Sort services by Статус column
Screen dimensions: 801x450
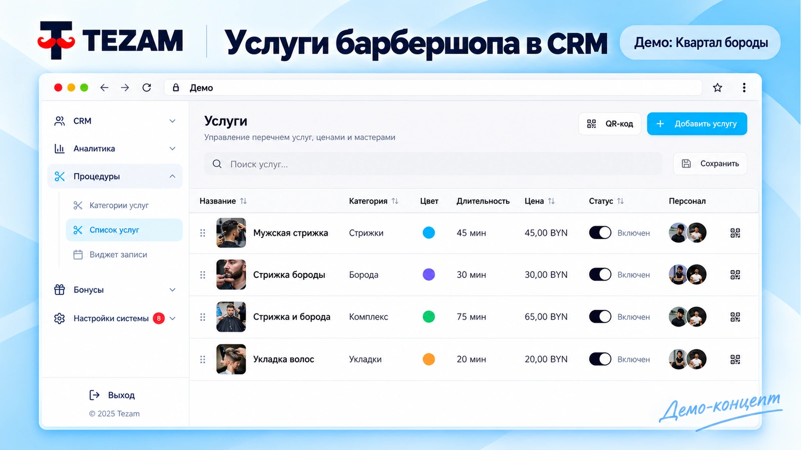point(620,201)
